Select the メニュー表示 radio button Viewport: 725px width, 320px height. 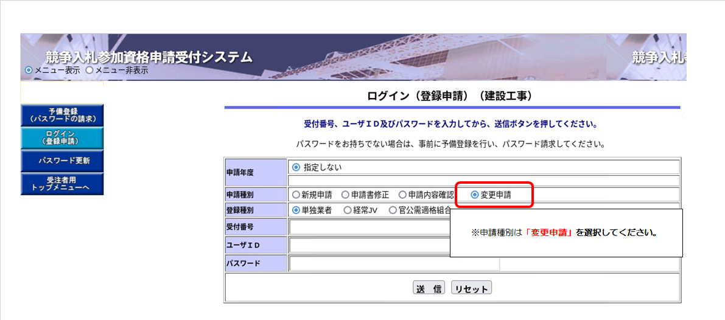[29, 71]
